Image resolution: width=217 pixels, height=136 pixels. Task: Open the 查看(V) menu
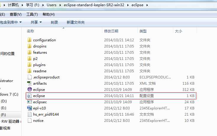[x=15, y=14]
